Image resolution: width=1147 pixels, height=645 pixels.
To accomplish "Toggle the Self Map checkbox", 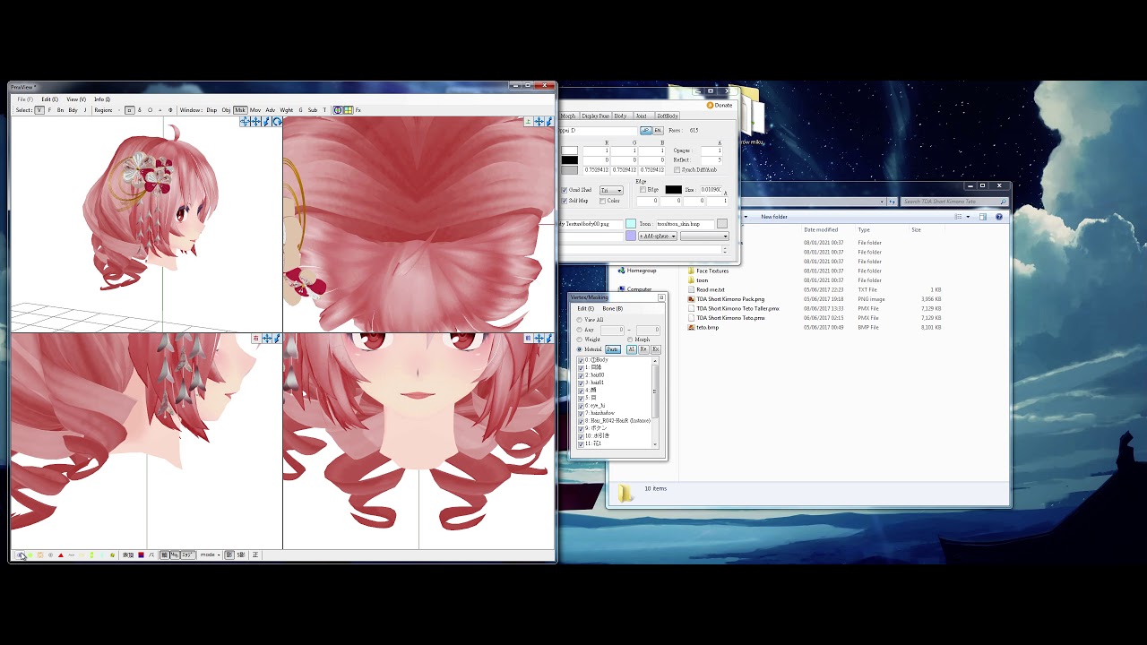I will pos(565,201).
